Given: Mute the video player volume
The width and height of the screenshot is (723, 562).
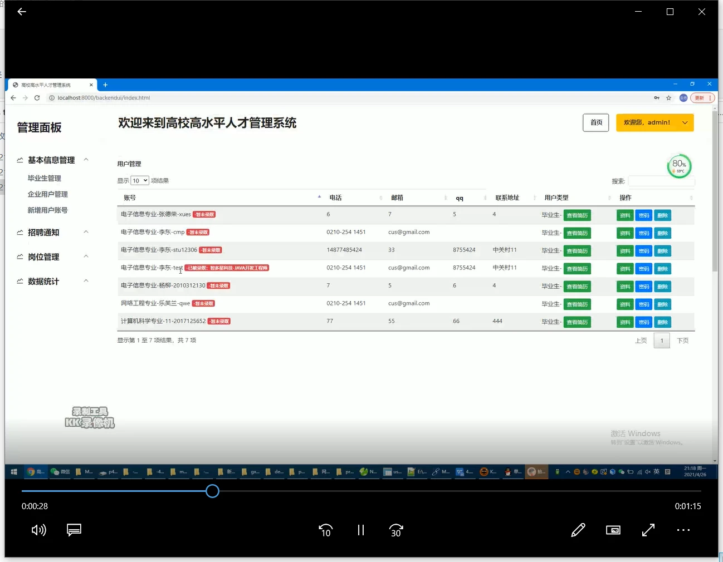Looking at the screenshot, I should 38,530.
